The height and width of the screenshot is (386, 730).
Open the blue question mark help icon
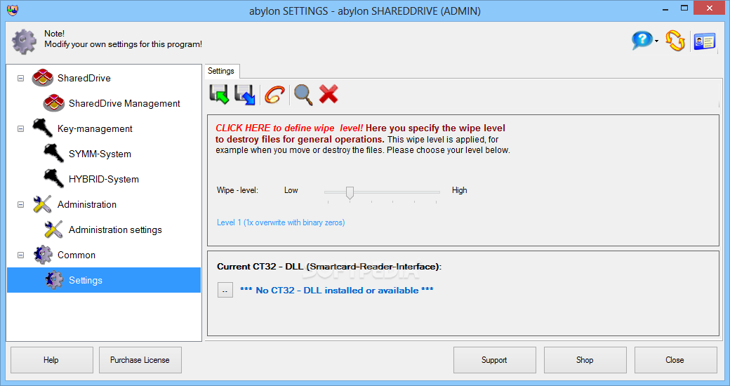[x=642, y=40]
